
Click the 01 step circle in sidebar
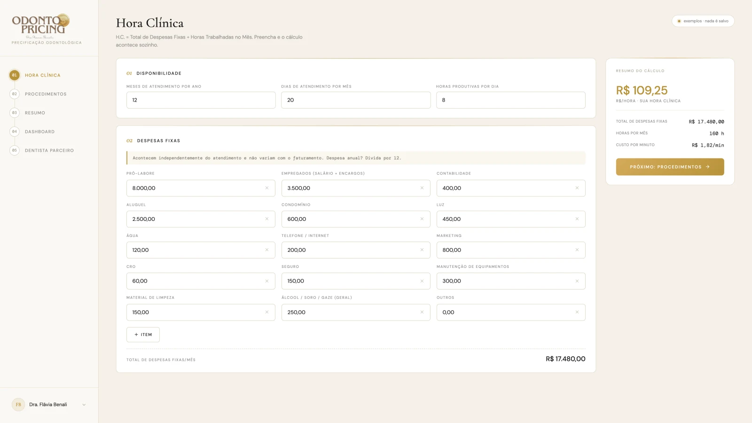coord(15,75)
